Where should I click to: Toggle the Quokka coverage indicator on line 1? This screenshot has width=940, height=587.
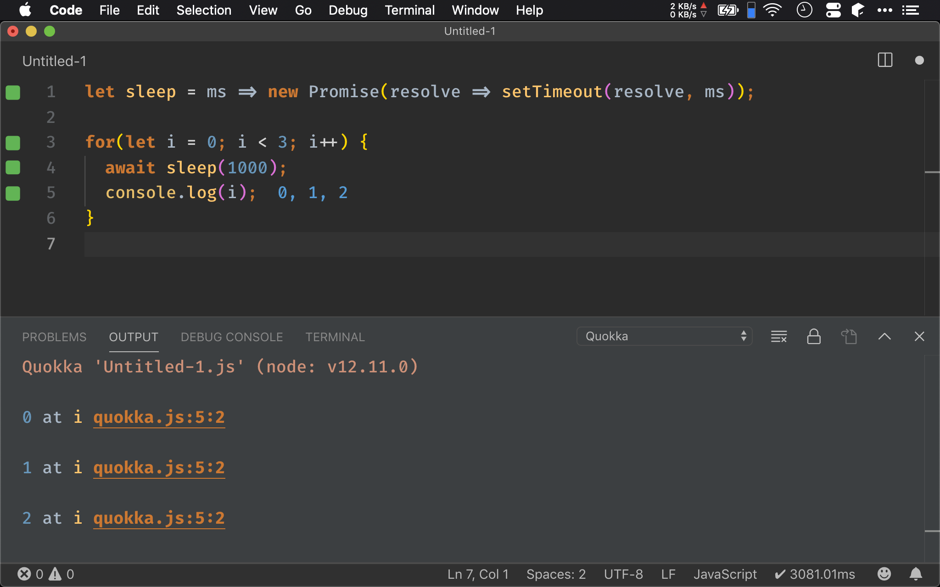click(13, 92)
